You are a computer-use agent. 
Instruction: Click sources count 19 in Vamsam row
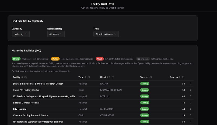coord(184,115)
